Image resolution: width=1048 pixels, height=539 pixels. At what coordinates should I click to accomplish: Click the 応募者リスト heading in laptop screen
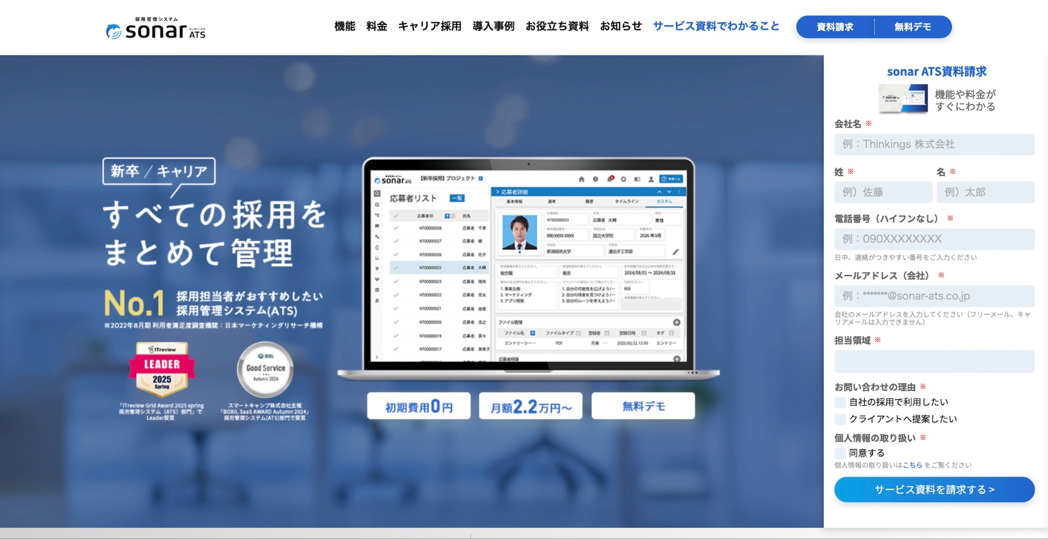click(x=413, y=198)
